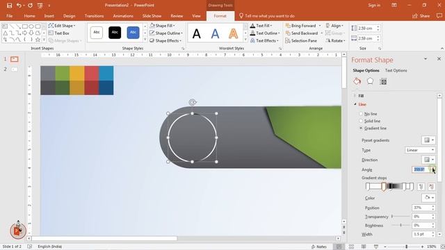
Task: Apply the black filled Abc shape style
Action: click(x=115, y=33)
